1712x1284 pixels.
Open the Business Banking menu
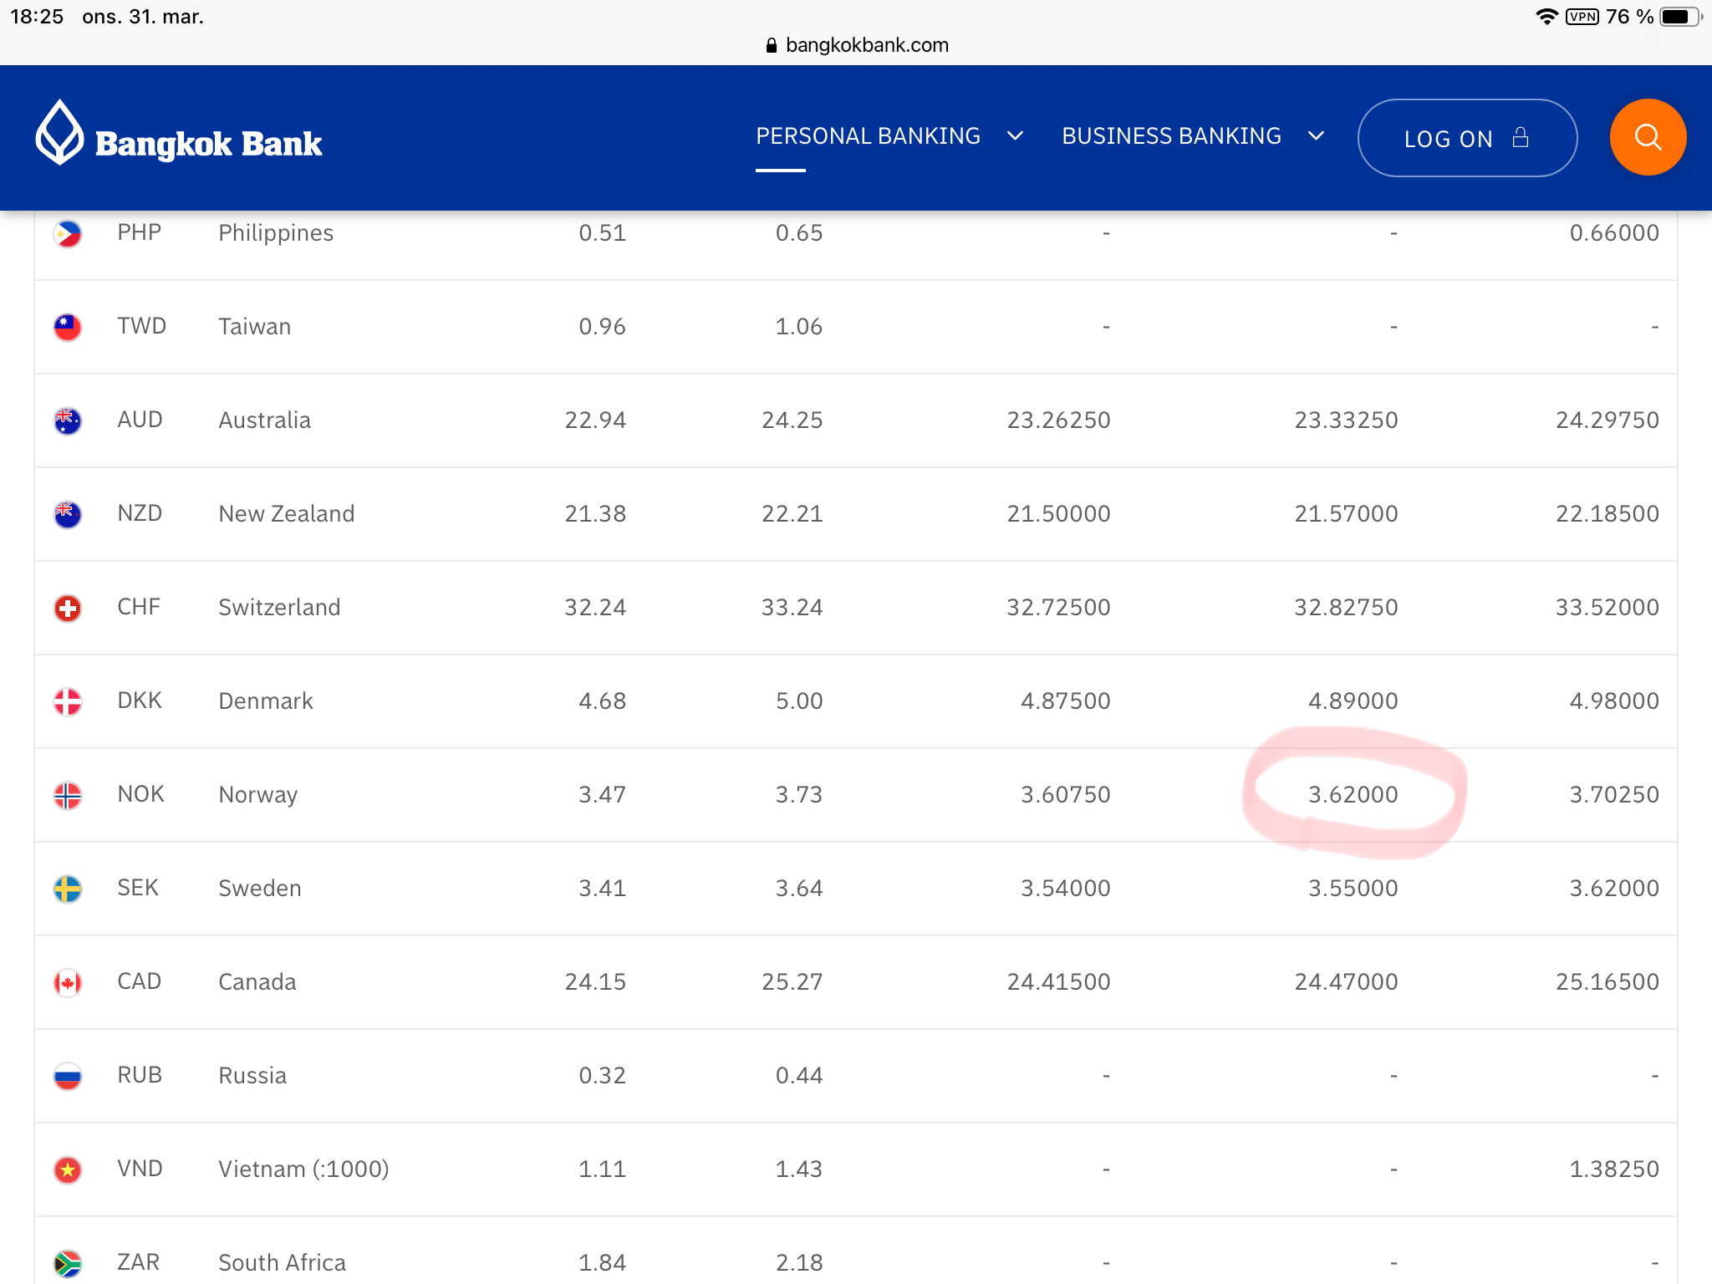1171,136
